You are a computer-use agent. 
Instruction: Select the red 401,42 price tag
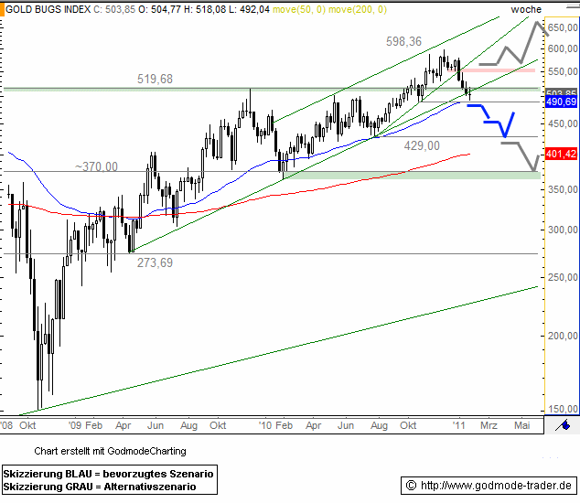coord(559,155)
